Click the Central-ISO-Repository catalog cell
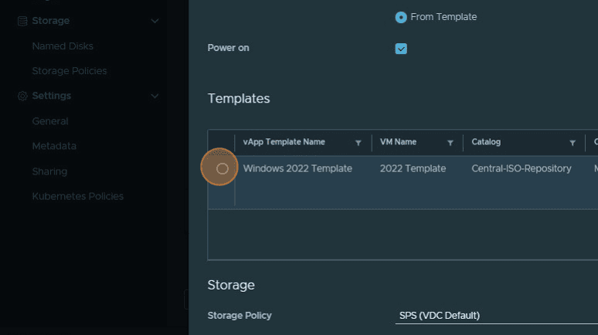This screenshot has height=335, width=598. tap(522, 168)
